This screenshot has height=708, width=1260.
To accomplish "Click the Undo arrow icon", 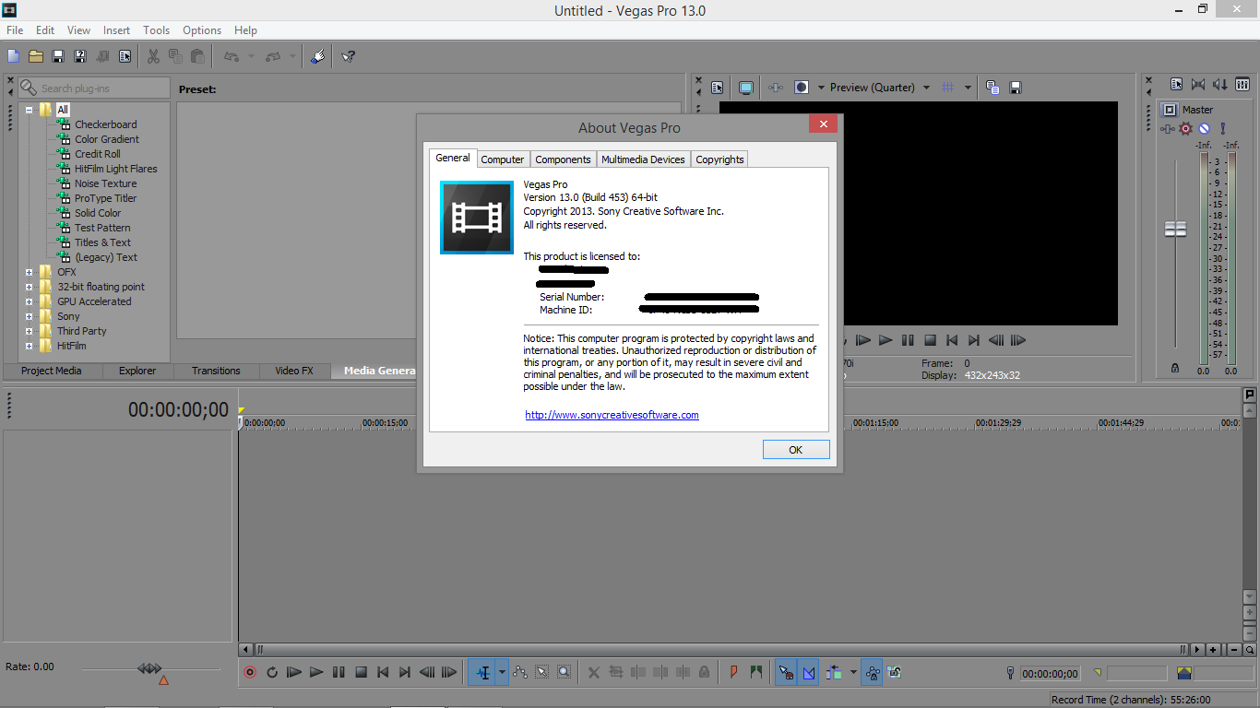I will [x=232, y=56].
